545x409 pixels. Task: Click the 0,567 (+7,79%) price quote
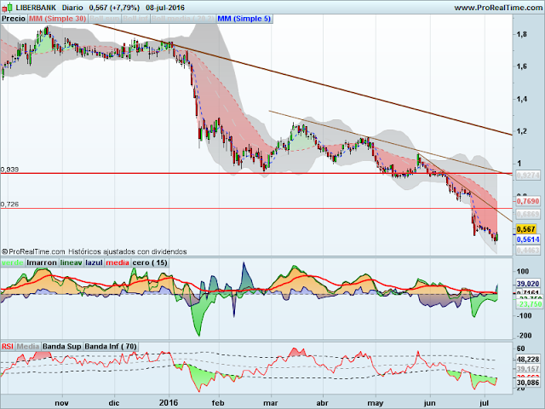pyautogui.click(x=114, y=8)
